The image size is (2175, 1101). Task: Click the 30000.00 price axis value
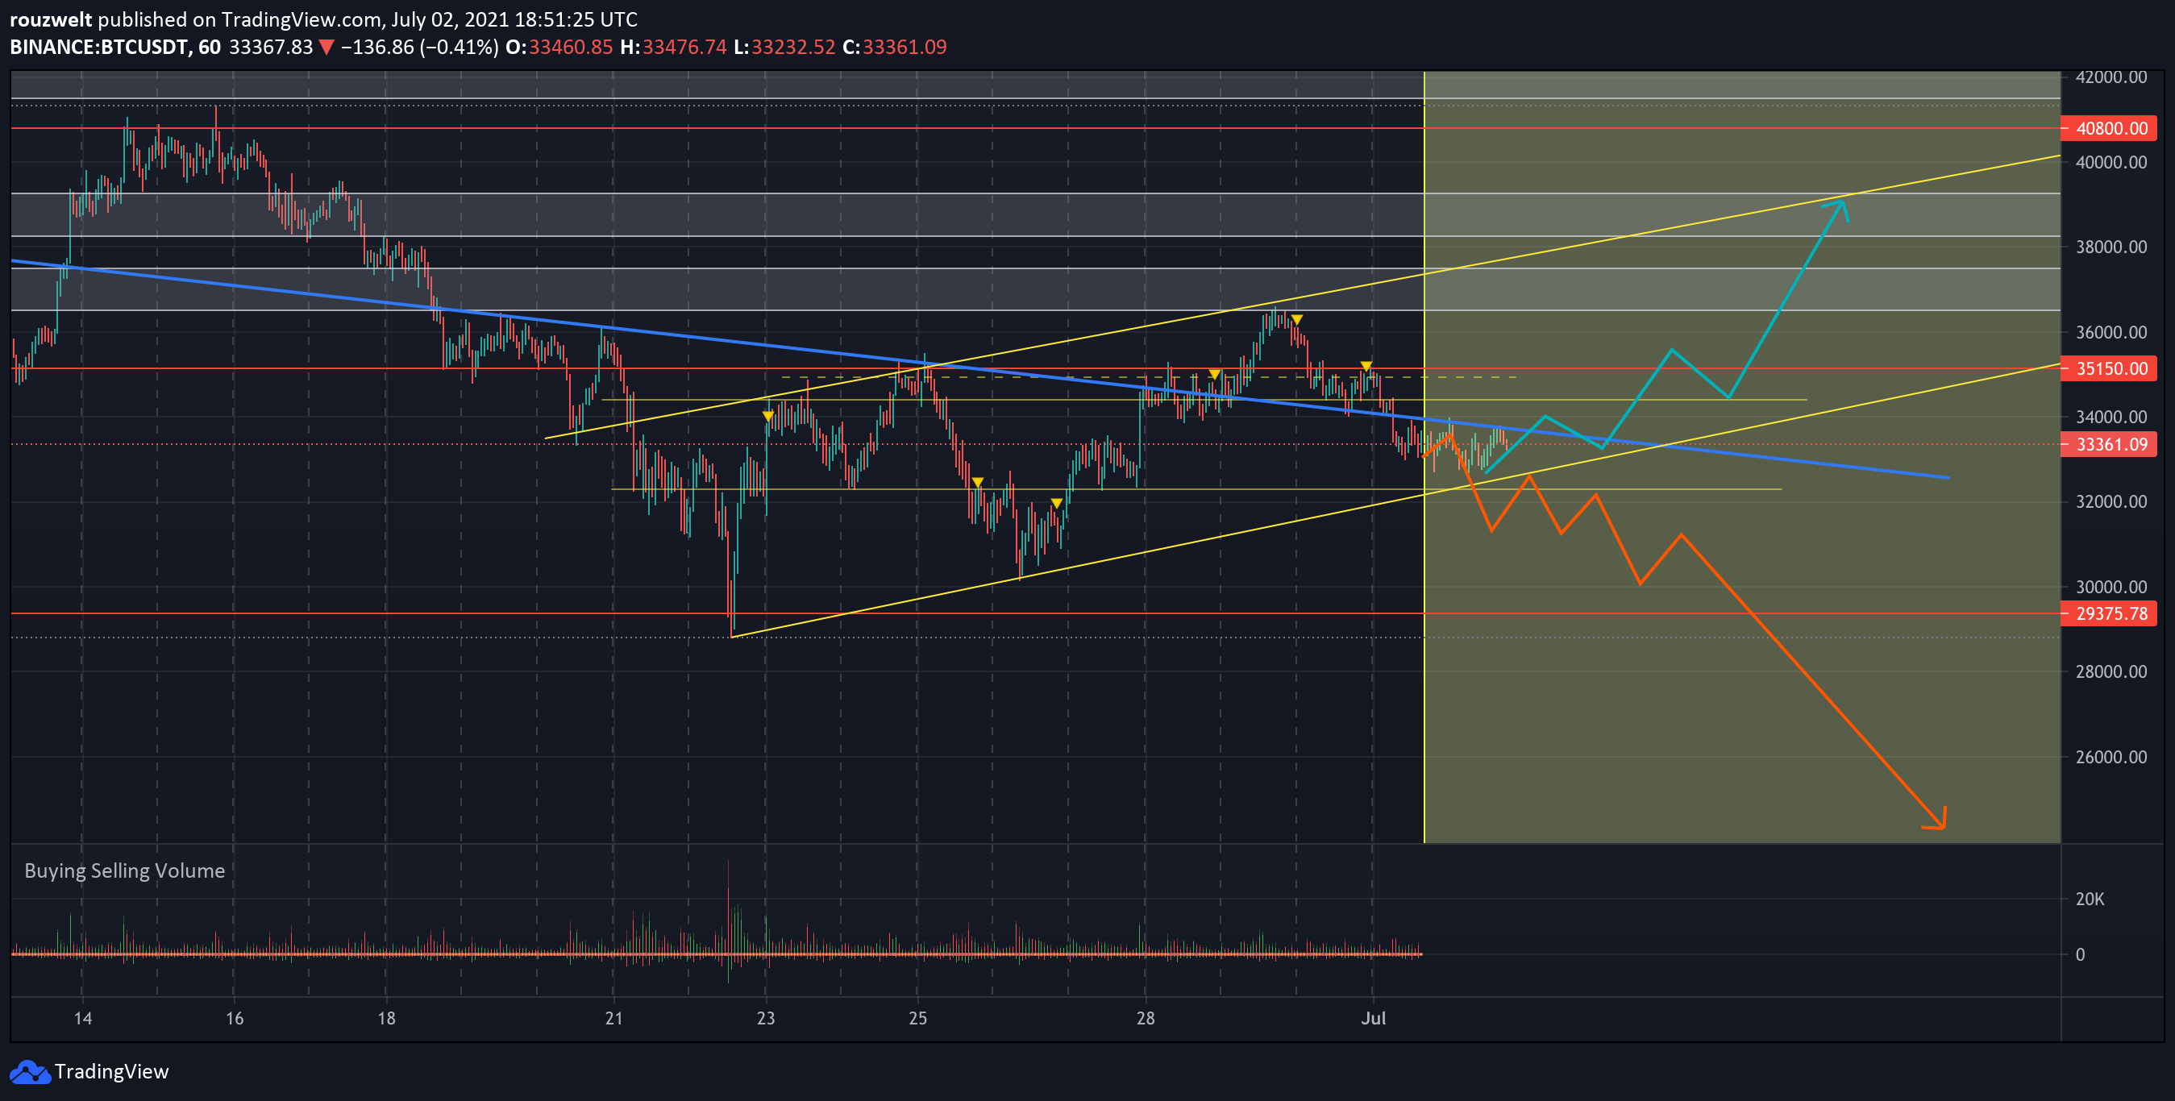pos(2111,587)
